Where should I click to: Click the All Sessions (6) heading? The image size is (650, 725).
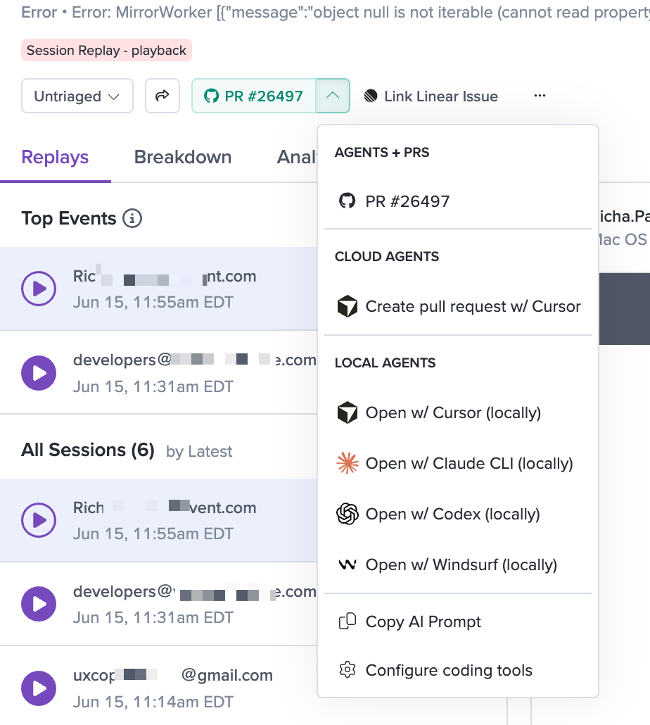(x=88, y=449)
